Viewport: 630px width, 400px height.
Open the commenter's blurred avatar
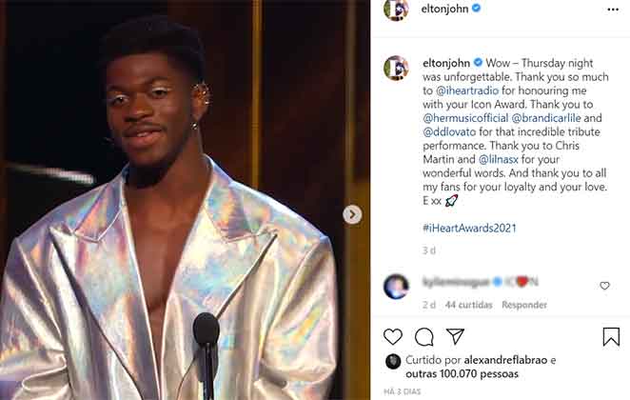396,287
